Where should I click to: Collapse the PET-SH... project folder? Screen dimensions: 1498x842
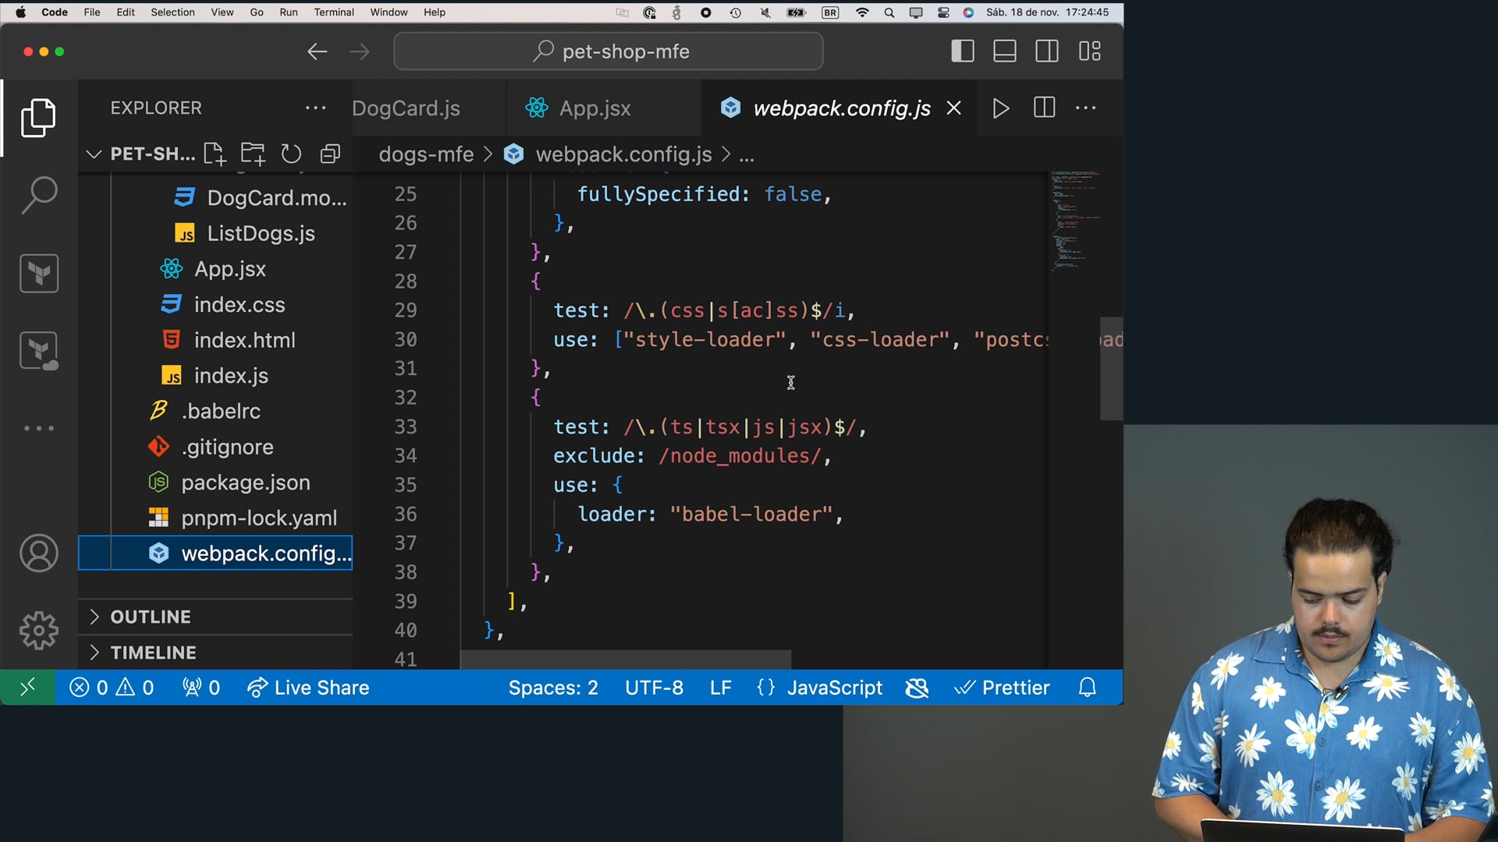click(x=94, y=154)
